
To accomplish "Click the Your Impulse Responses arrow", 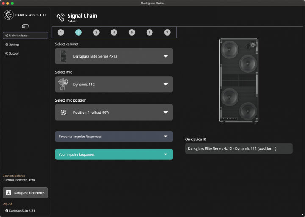I will (x=166, y=154).
